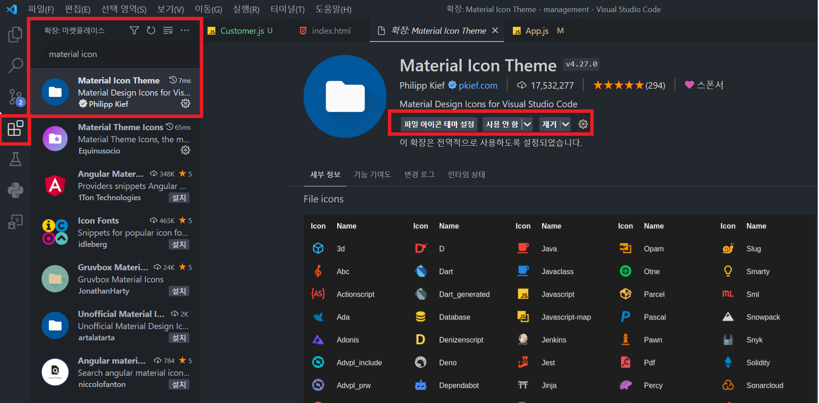This screenshot has width=819, height=403.
Task: Install Unofficial Material Icons extension
Action: coord(179,338)
